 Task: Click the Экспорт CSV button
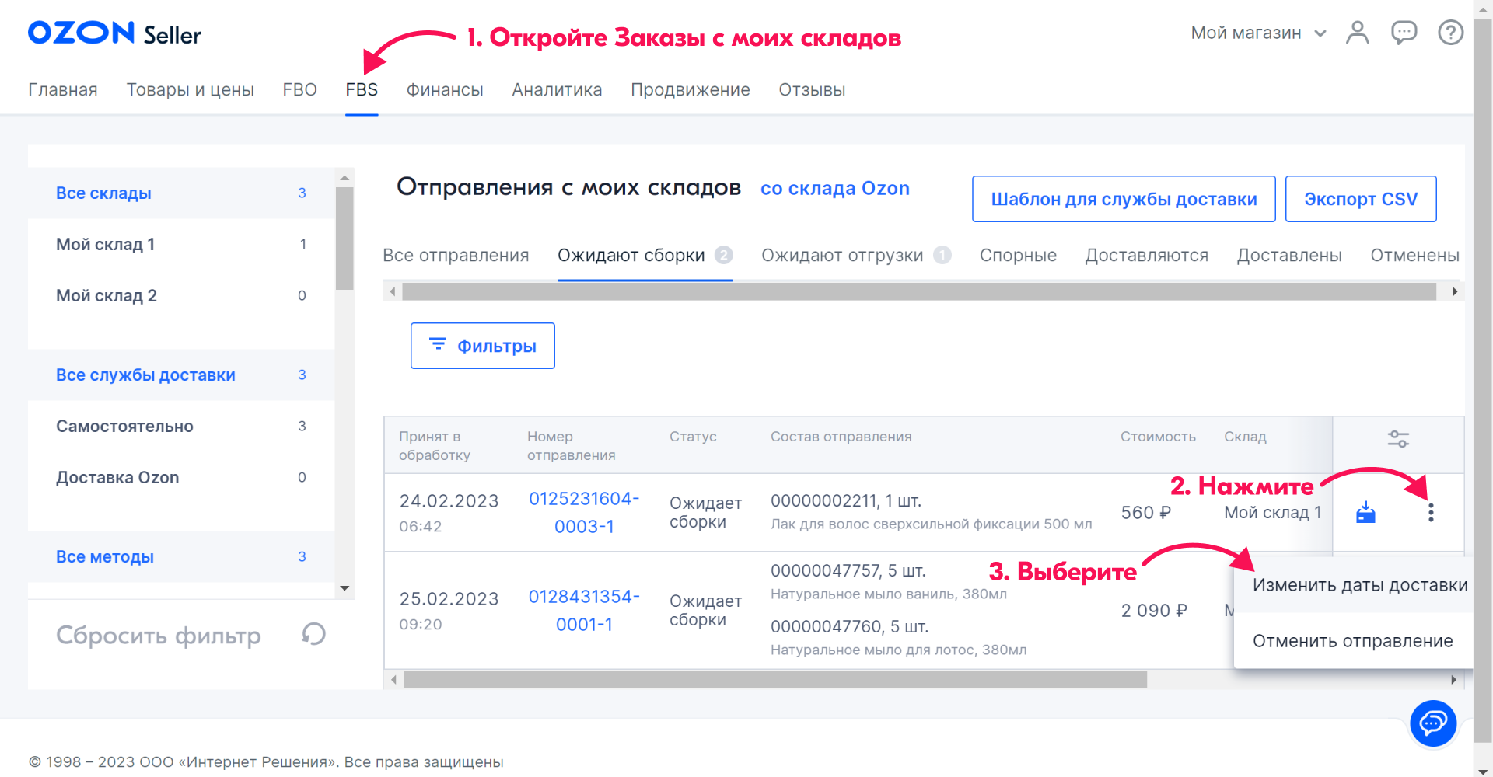1361,199
